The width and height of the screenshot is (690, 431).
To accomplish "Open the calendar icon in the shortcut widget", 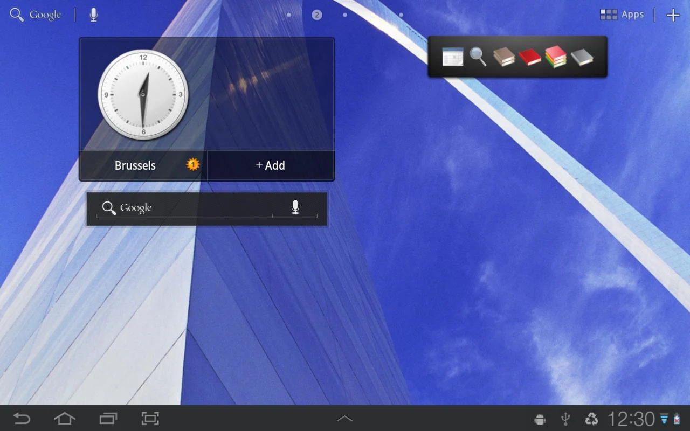I will click(453, 57).
